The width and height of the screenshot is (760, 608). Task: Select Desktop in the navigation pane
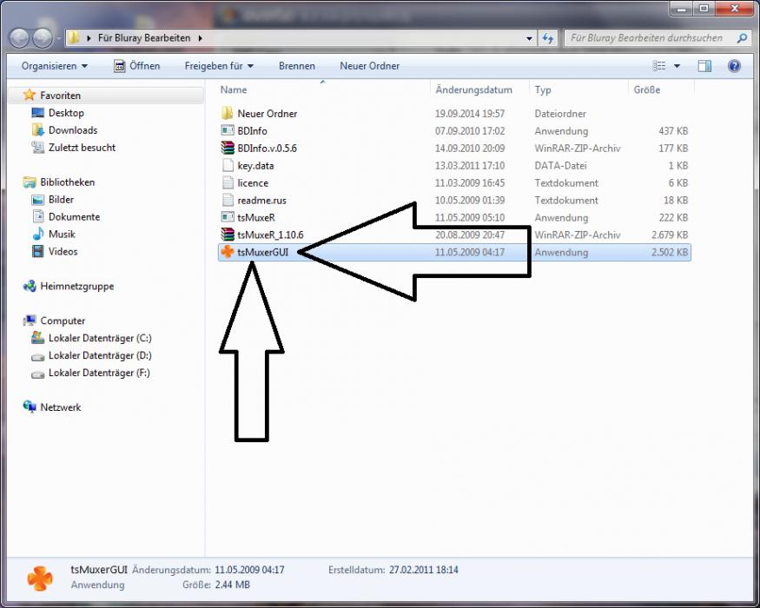coord(66,113)
